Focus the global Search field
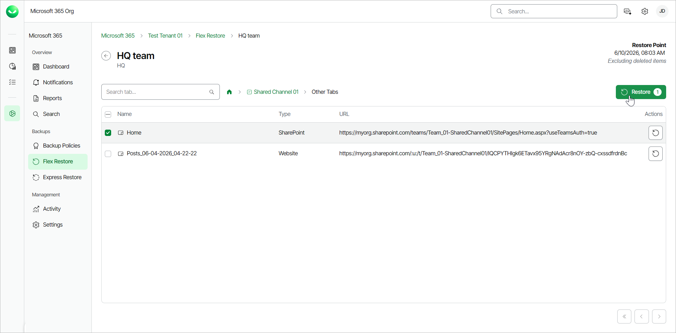The image size is (676, 333). [x=554, y=11]
